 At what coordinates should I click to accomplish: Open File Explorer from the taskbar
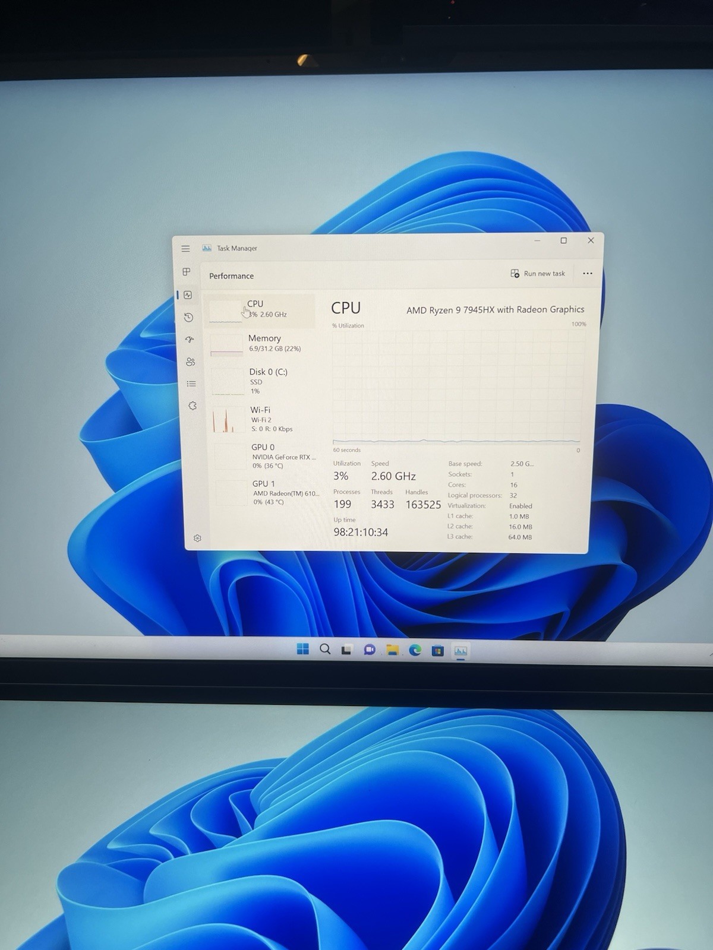tap(392, 650)
